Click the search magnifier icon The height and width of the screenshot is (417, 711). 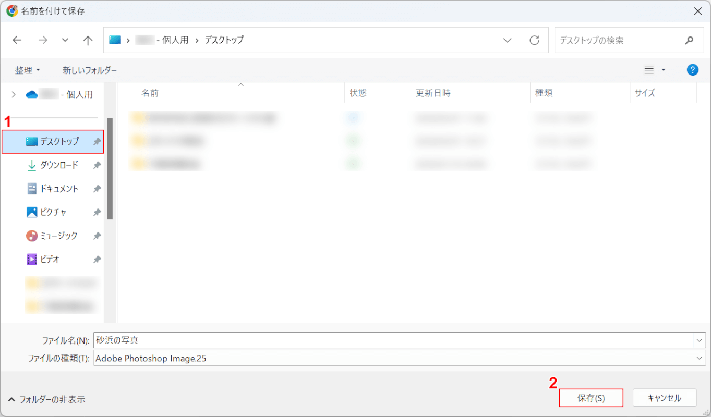(690, 40)
